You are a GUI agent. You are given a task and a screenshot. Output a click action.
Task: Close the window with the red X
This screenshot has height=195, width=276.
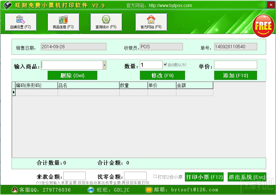271,5
